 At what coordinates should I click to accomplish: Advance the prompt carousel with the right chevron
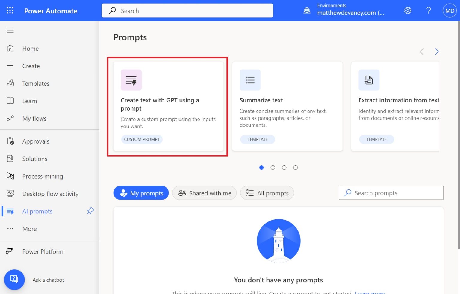pos(437,52)
